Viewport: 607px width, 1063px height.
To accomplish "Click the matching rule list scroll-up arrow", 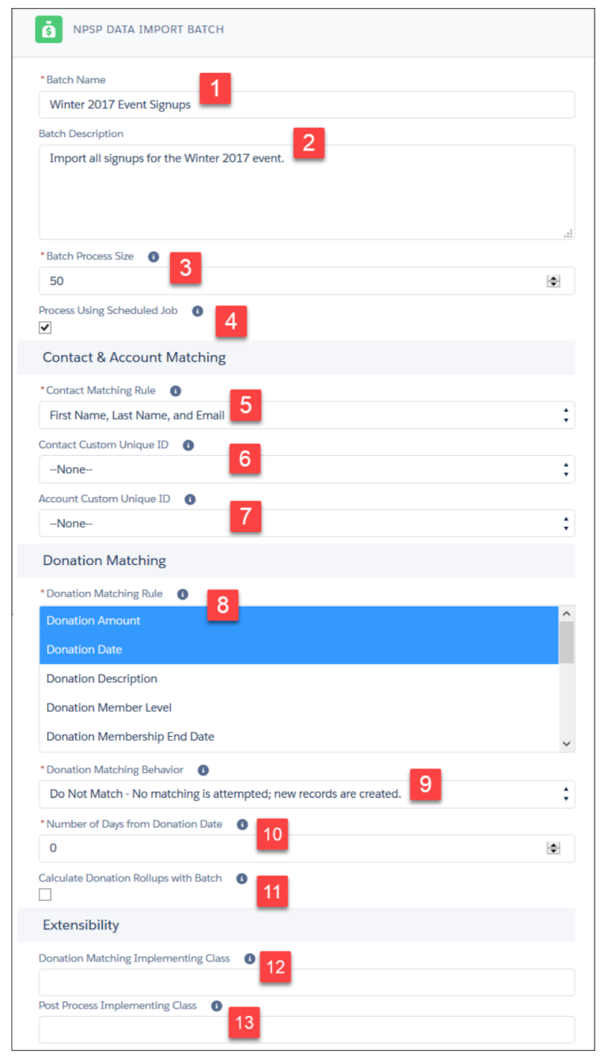I will point(567,614).
